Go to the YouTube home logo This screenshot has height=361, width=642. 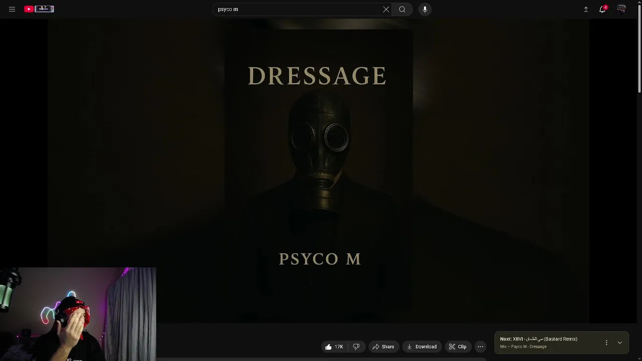pos(39,9)
